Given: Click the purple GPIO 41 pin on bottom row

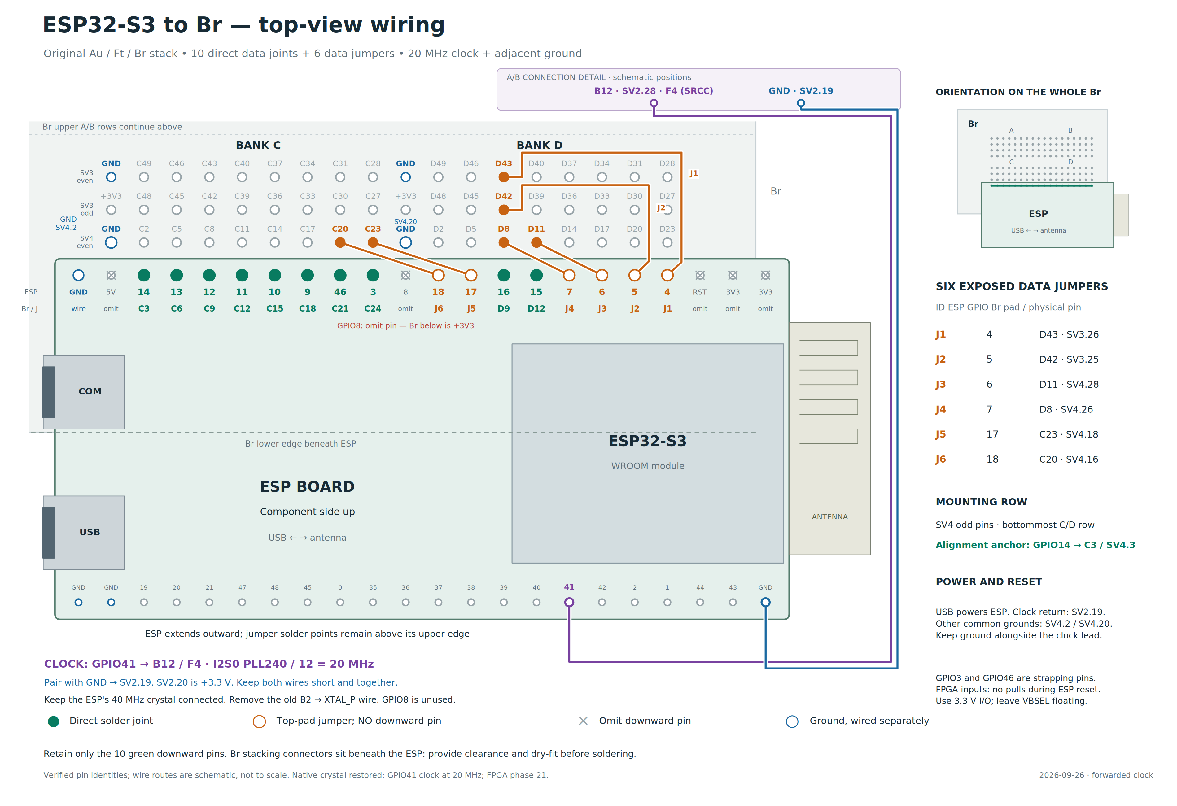Looking at the screenshot, I should (569, 603).
